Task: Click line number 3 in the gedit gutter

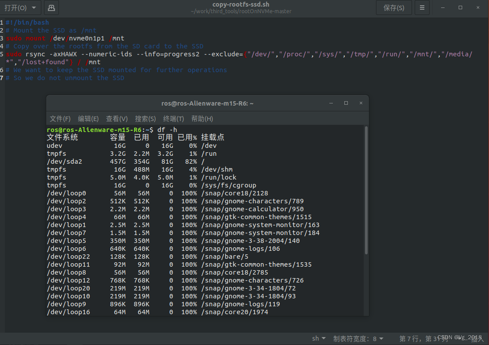Action: [2, 38]
